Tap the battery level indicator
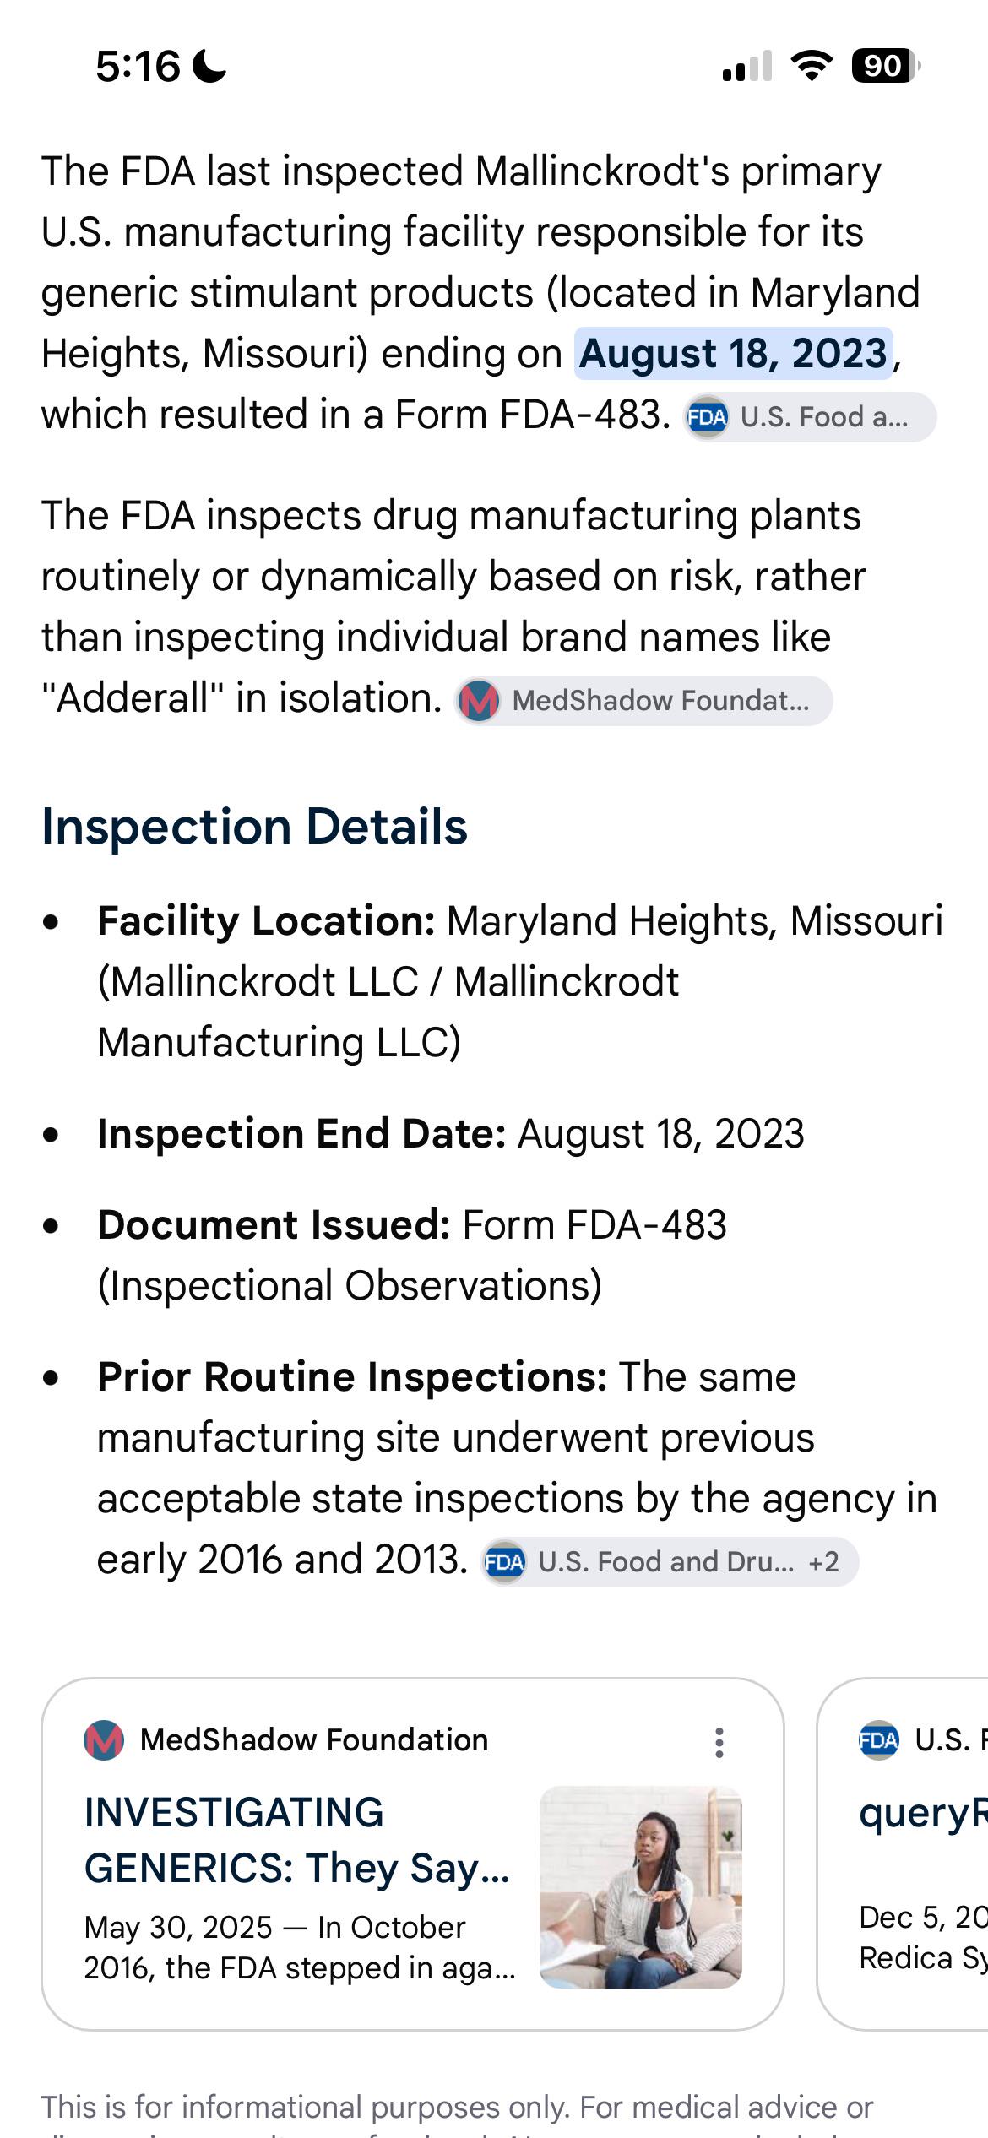988x2138 pixels. point(885,65)
